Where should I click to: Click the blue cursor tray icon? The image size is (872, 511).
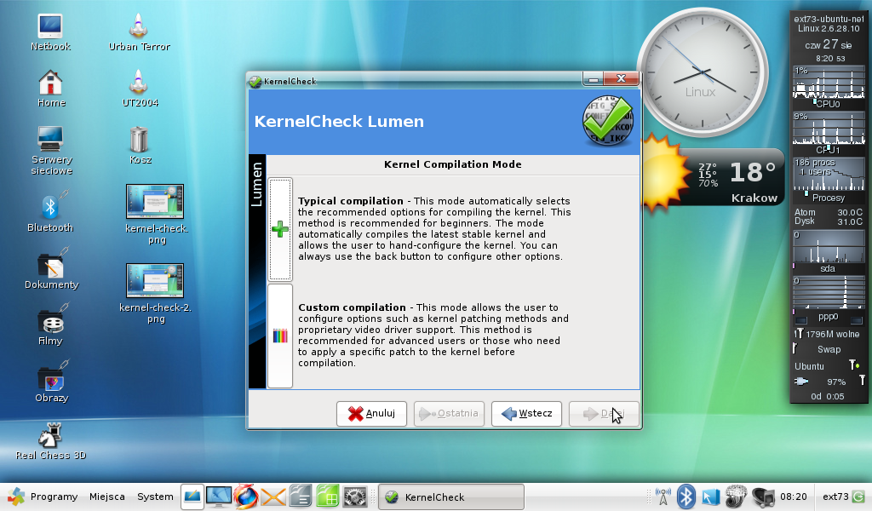point(710,497)
